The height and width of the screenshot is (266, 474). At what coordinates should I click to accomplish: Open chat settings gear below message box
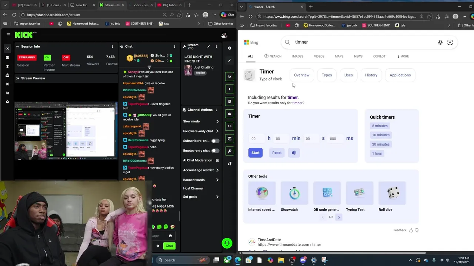click(158, 246)
